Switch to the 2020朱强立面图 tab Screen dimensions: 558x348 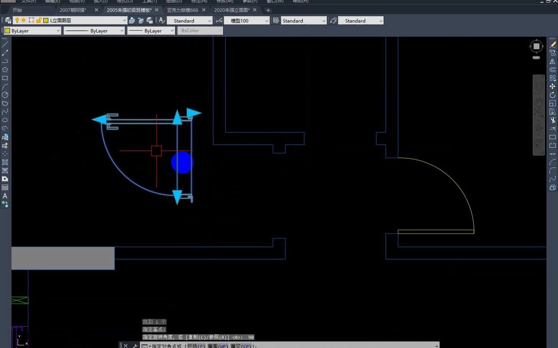[x=232, y=10]
